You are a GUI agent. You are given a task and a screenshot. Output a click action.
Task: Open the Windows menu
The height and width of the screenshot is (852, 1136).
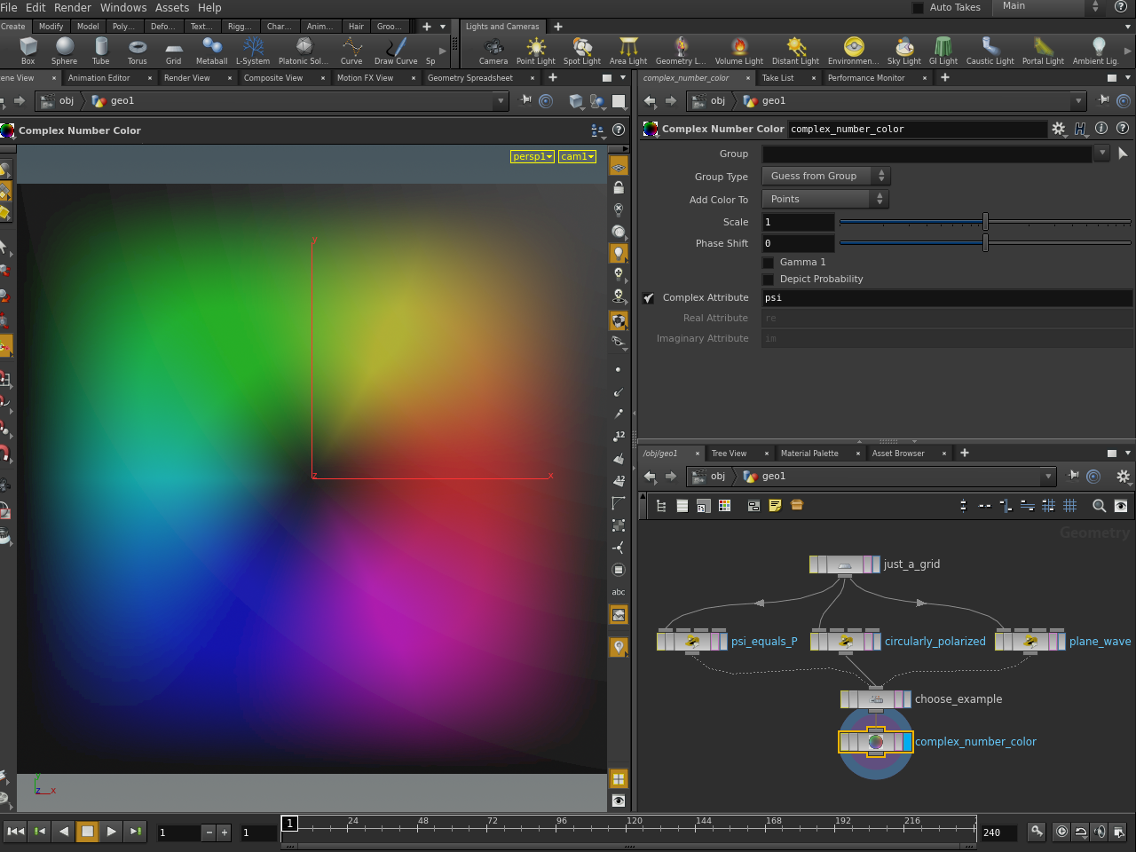(x=123, y=8)
